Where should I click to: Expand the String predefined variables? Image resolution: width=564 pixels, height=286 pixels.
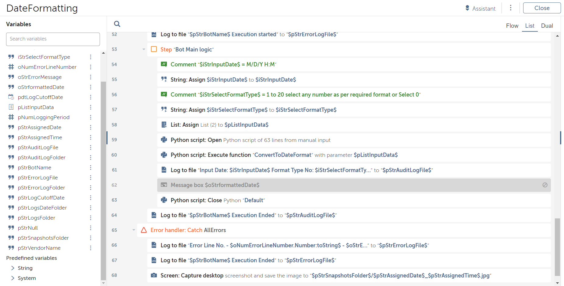click(13, 268)
